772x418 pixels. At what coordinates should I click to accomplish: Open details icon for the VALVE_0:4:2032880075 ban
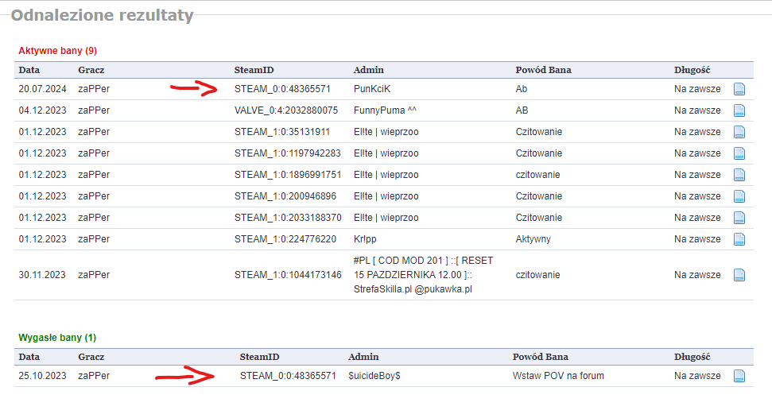739,110
